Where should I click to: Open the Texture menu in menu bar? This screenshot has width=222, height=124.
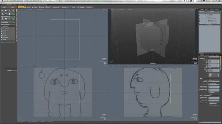click(40, 1)
